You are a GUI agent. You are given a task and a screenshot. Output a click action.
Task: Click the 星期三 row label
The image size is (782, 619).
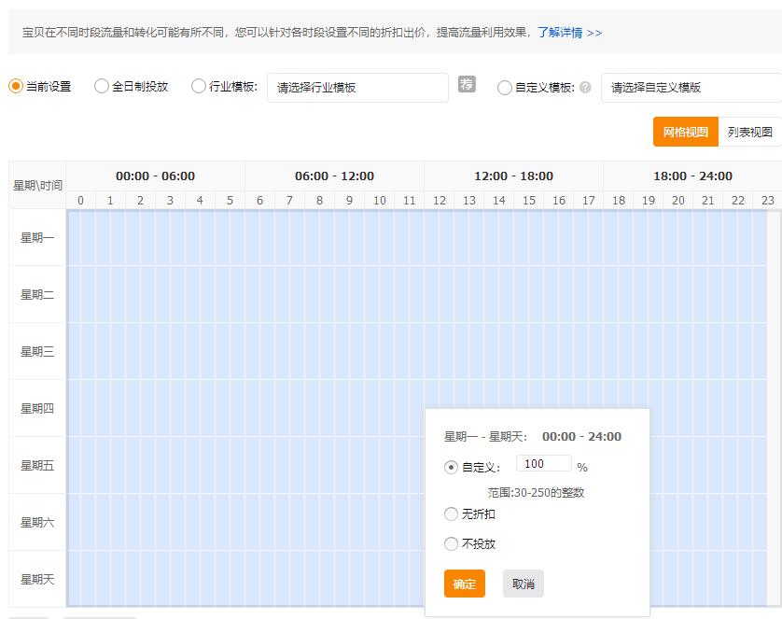point(37,352)
